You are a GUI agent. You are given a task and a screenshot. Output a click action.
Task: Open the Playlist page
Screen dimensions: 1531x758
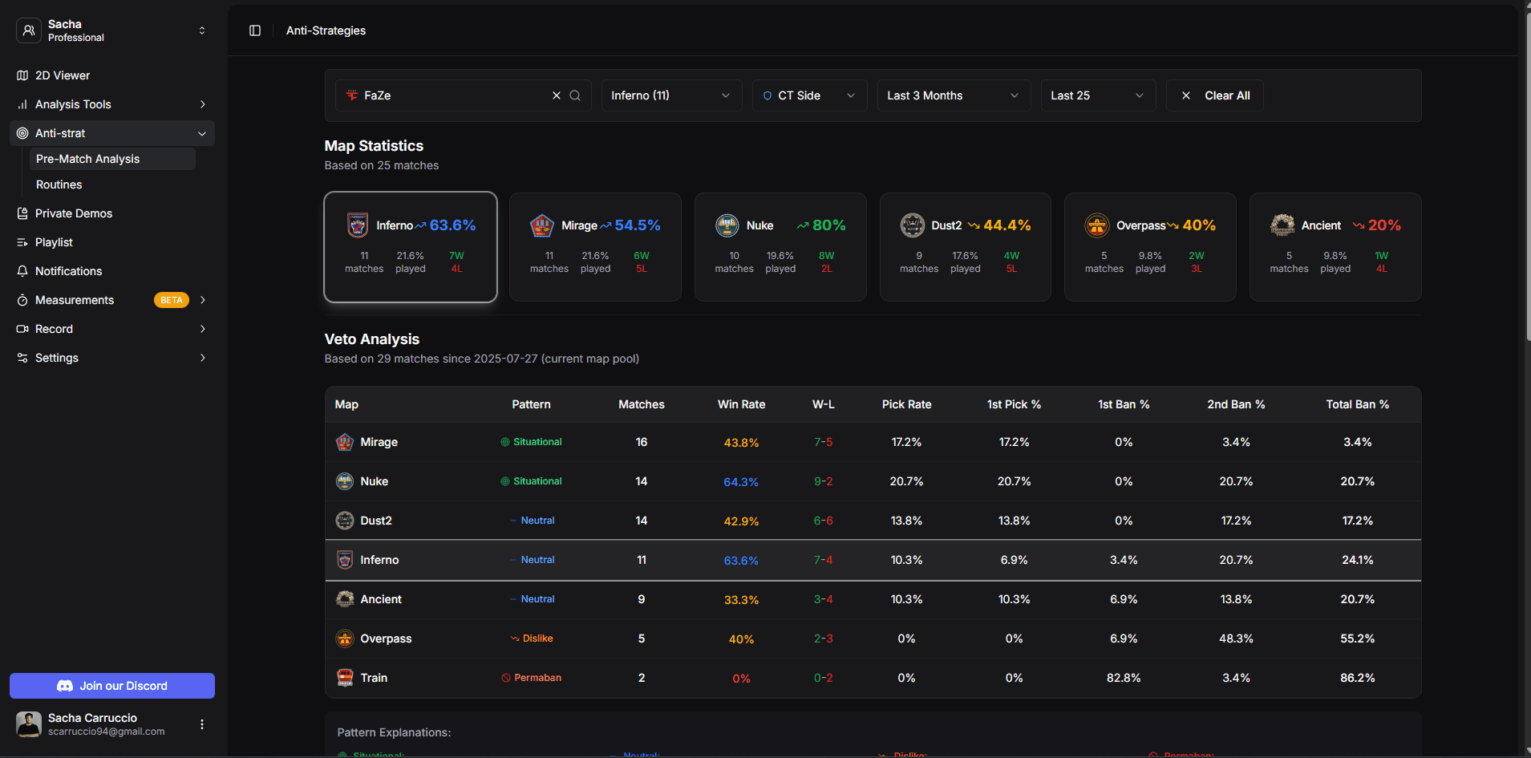(54, 242)
